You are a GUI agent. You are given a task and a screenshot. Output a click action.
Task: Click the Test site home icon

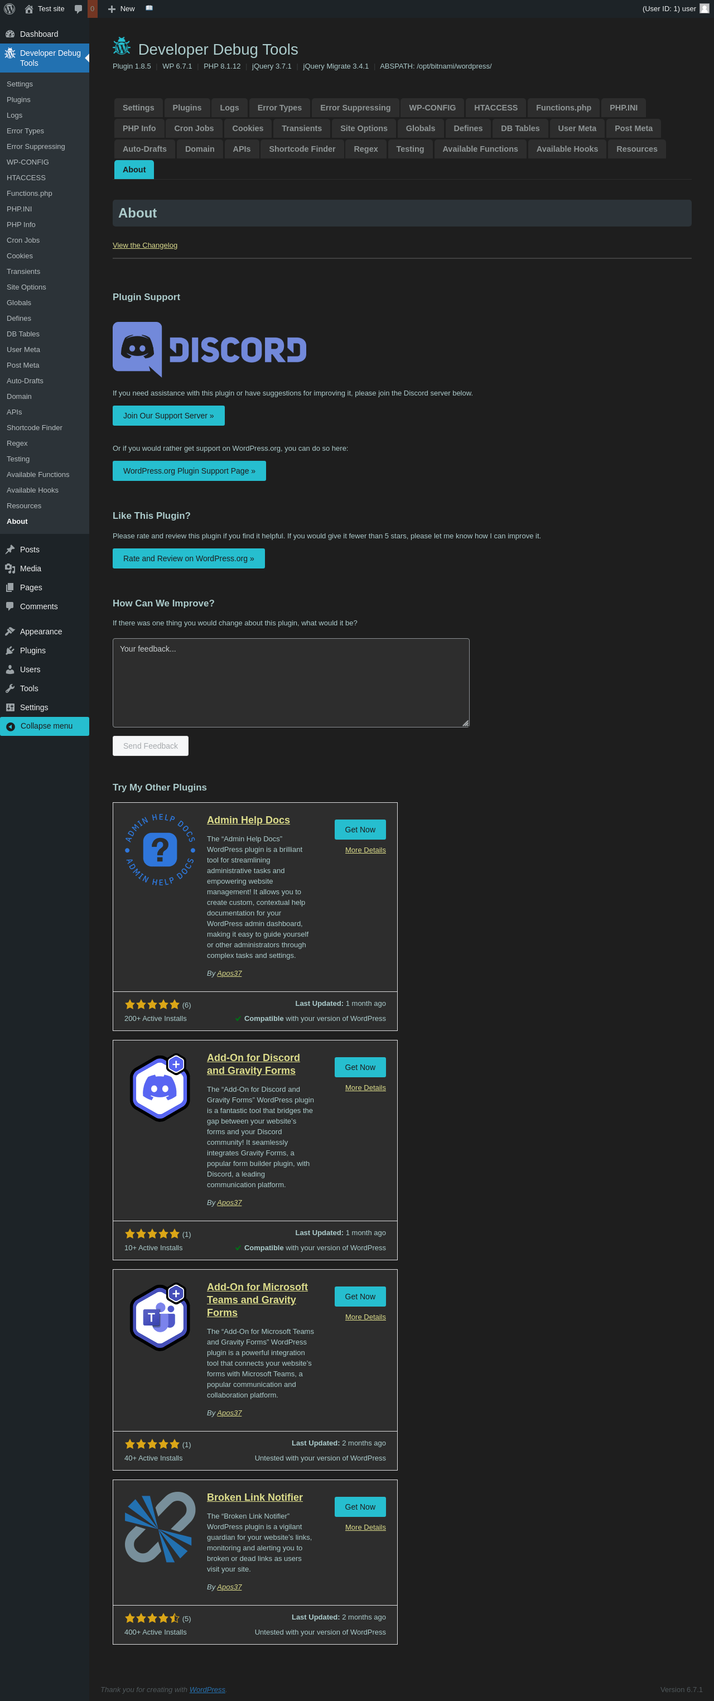click(x=28, y=8)
